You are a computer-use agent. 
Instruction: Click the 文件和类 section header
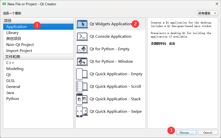click(x=38, y=57)
